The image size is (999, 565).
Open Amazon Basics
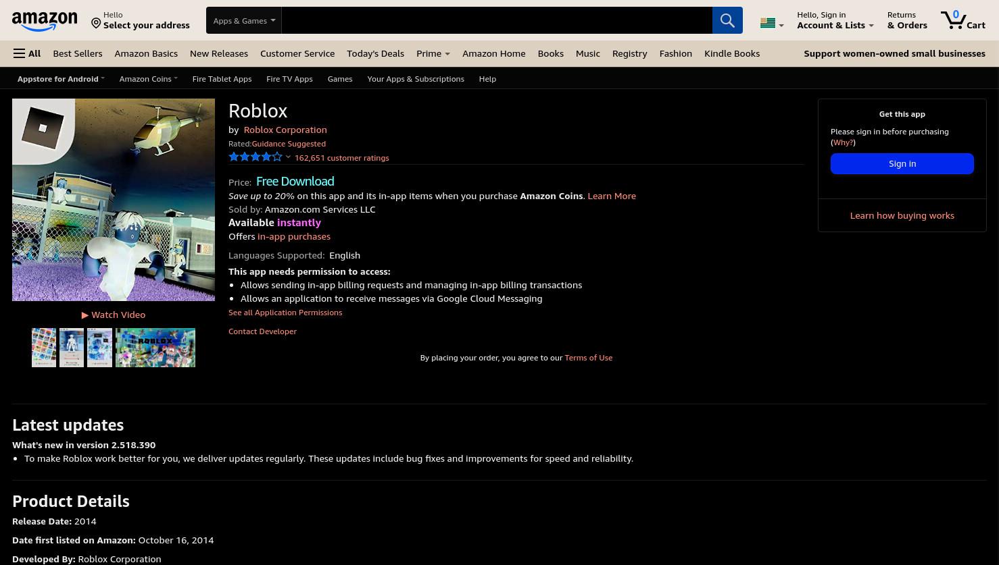tap(146, 53)
